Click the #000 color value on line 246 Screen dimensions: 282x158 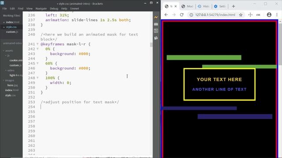(x=83, y=68)
